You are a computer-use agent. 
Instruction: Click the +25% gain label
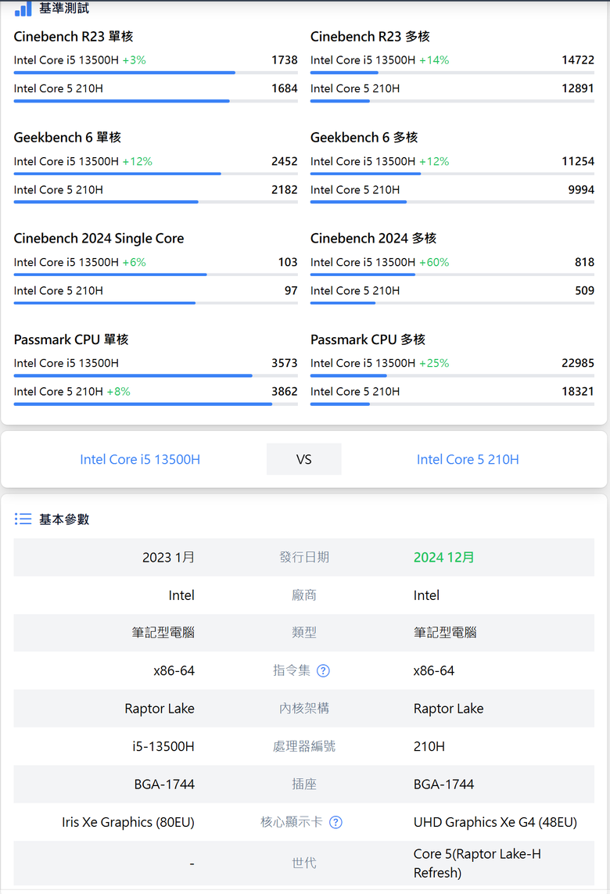click(x=434, y=363)
